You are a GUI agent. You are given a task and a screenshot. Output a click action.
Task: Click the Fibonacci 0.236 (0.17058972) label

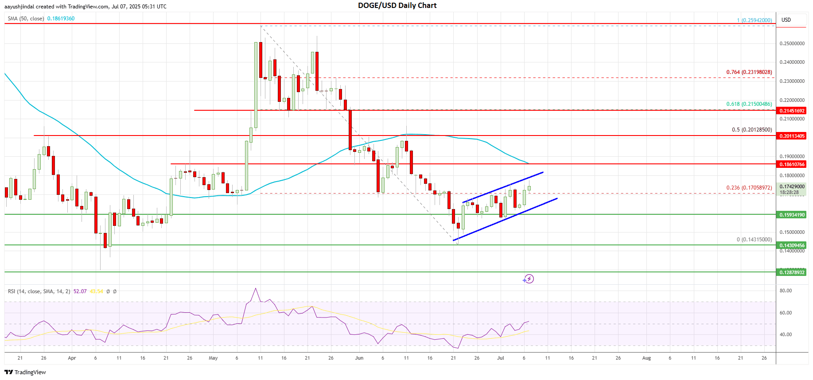(749, 188)
